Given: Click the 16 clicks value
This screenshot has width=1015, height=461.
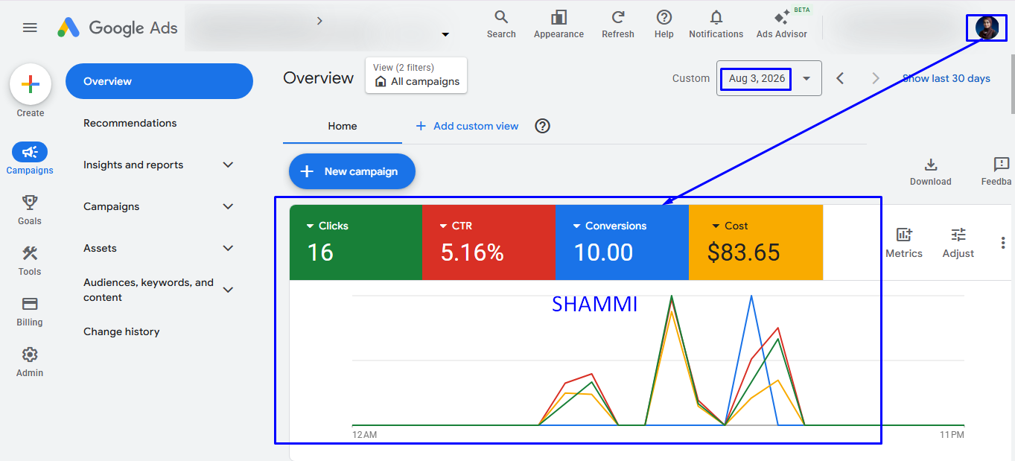Looking at the screenshot, I should click(320, 252).
